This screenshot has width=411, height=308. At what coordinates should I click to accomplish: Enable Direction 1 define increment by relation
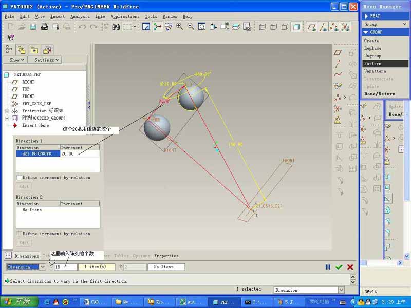pos(20,178)
